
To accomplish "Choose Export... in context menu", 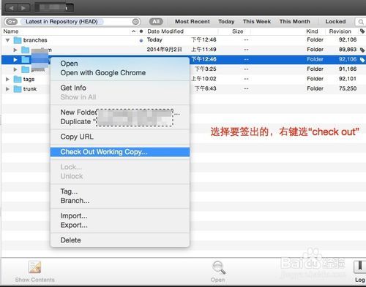I will pyautogui.click(x=74, y=225).
